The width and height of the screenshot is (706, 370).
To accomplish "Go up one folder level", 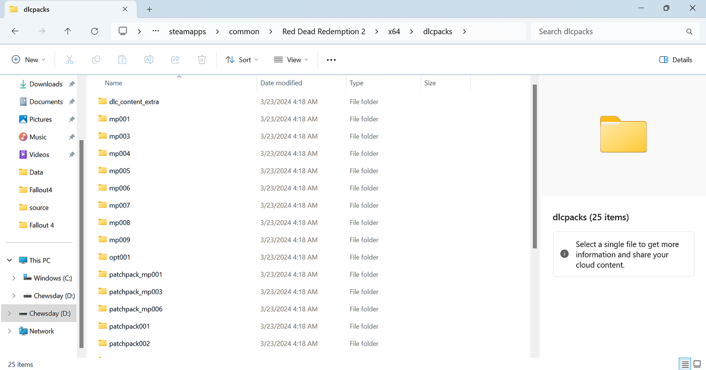I will point(68,31).
